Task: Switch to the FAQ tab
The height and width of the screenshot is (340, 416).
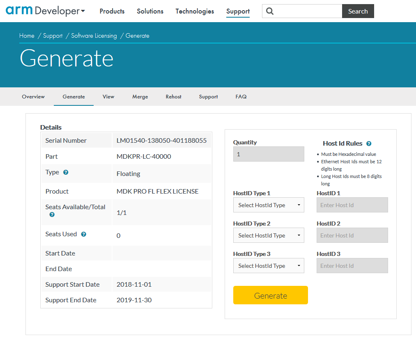Action: pyautogui.click(x=241, y=97)
